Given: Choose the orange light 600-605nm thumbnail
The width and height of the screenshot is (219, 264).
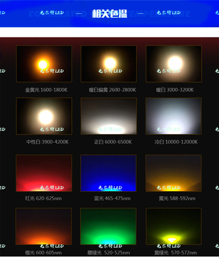Looking at the screenshot, I should pyautogui.click(x=44, y=227).
